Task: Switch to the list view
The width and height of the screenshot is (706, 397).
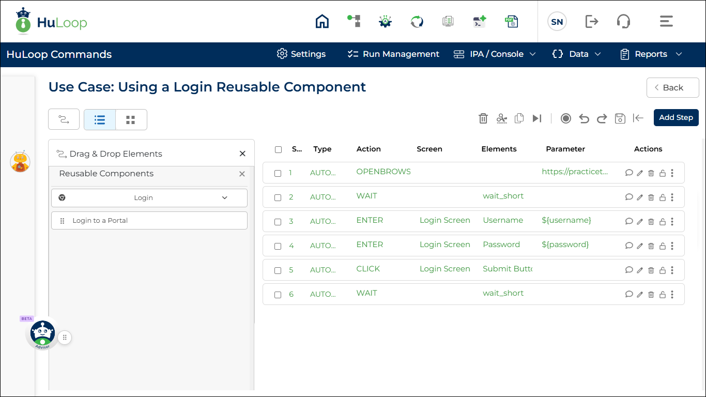Action: pos(100,119)
